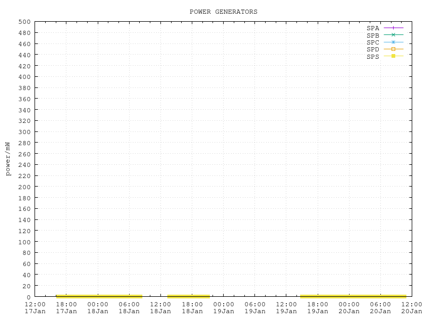Click the power/mW y-axis label

click(8, 158)
